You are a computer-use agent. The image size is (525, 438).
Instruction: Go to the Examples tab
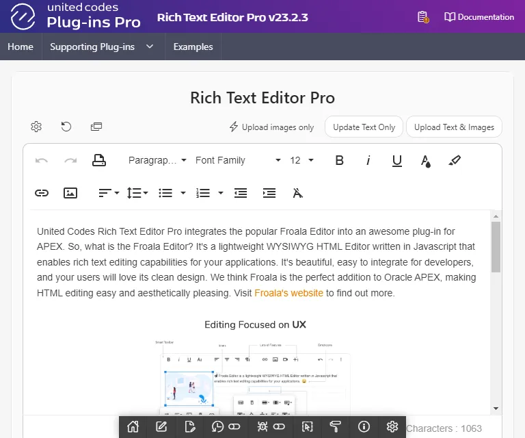[193, 47]
